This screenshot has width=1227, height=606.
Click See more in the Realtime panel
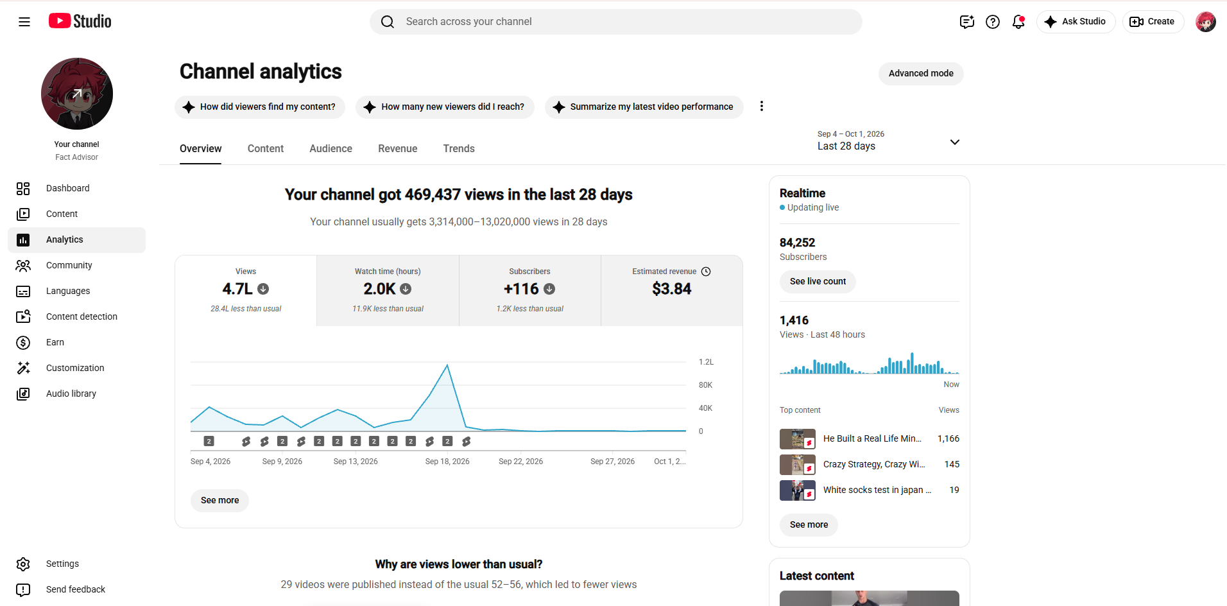click(x=809, y=524)
